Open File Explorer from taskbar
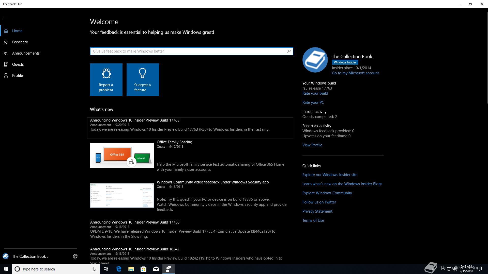488x274 pixels. tap(131, 269)
